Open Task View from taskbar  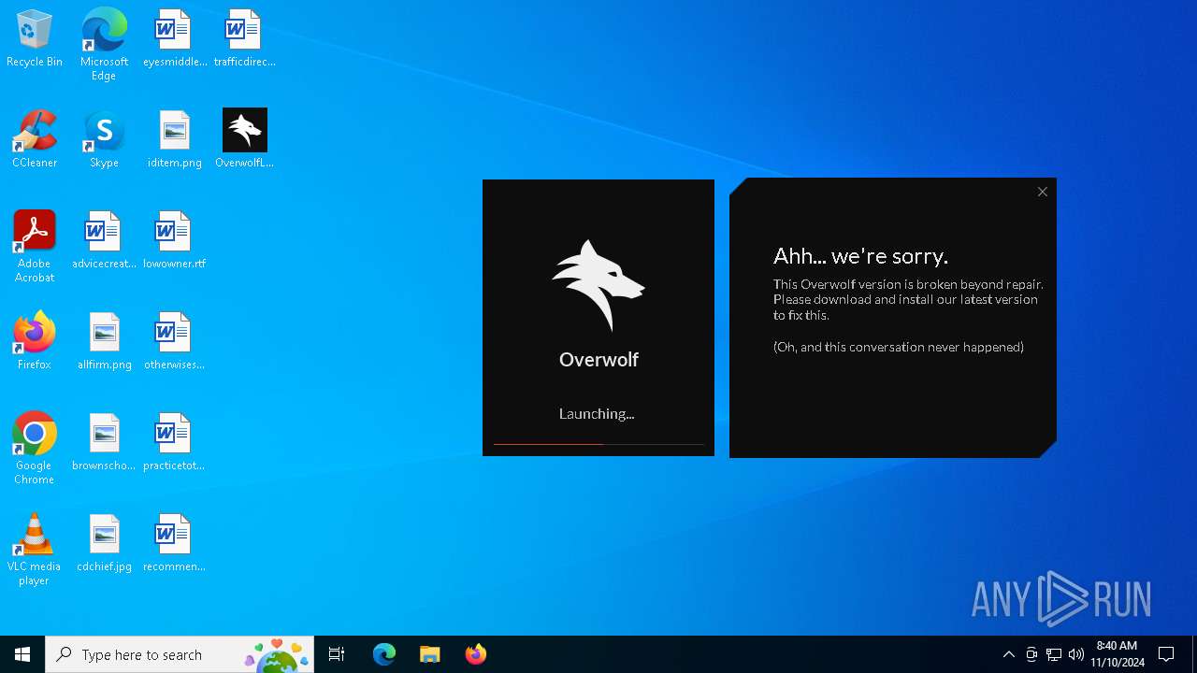(337, 654)
